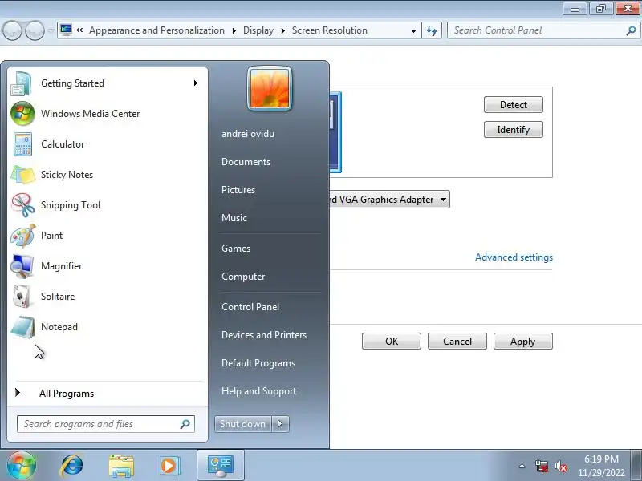Click the Start menu search magnifier icon
The width and height of the screenshot is (642, 481).
[185, 424]
